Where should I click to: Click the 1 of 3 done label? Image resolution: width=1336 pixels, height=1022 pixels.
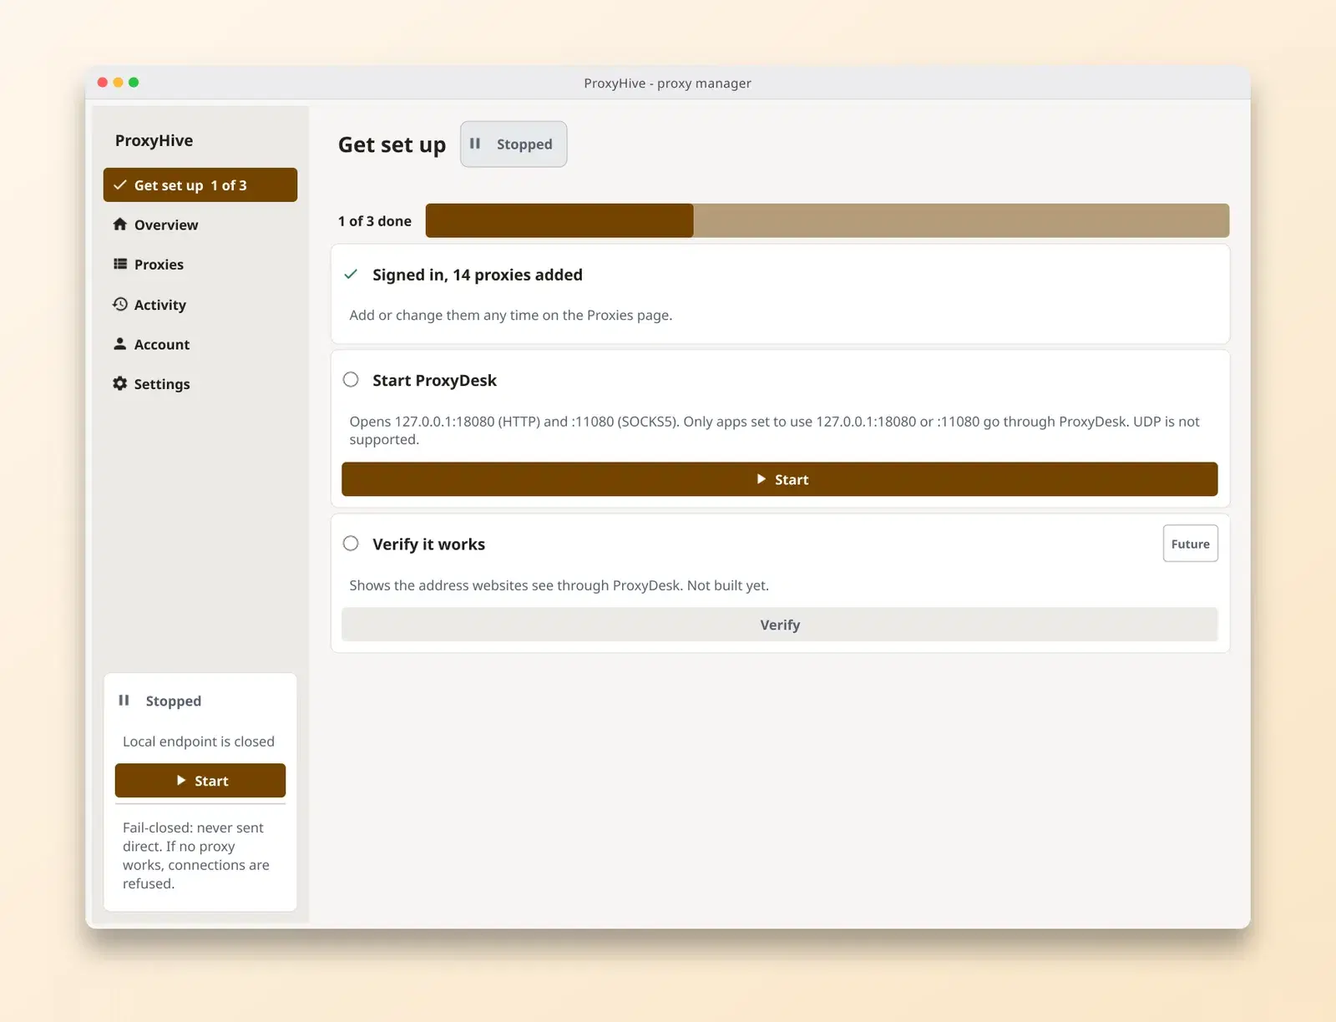coord(375,221)
